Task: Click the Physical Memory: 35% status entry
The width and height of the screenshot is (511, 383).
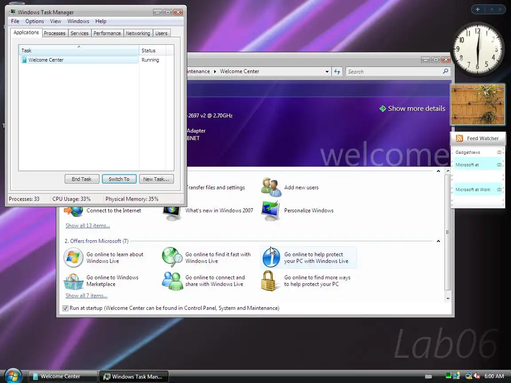Action: point(132,199)
